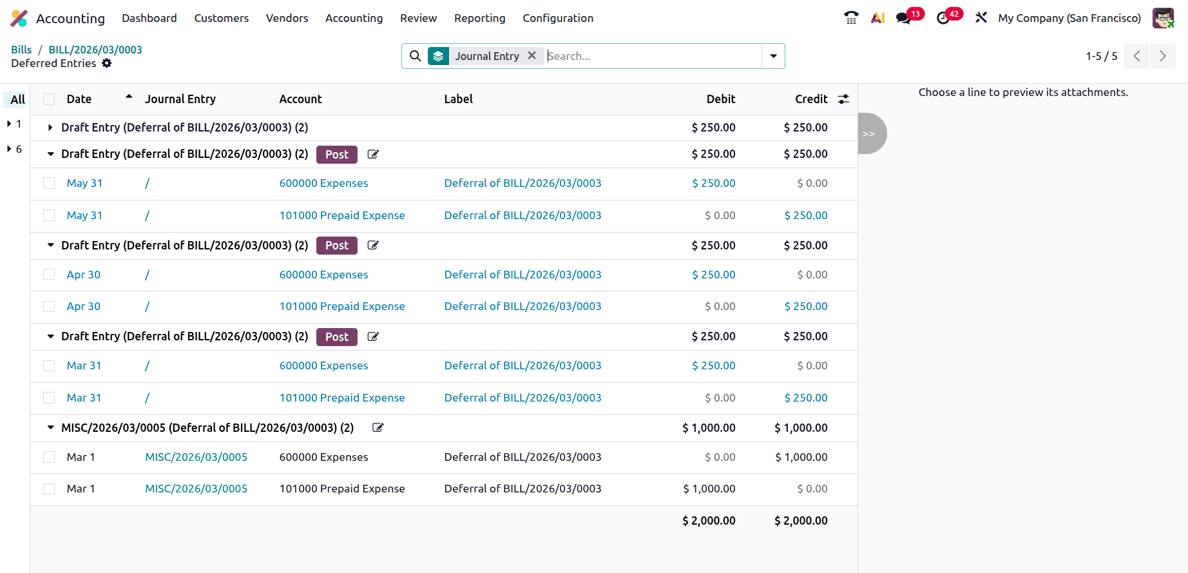
Task: Open the developer tools wrench icon
Action: point(981,18)
